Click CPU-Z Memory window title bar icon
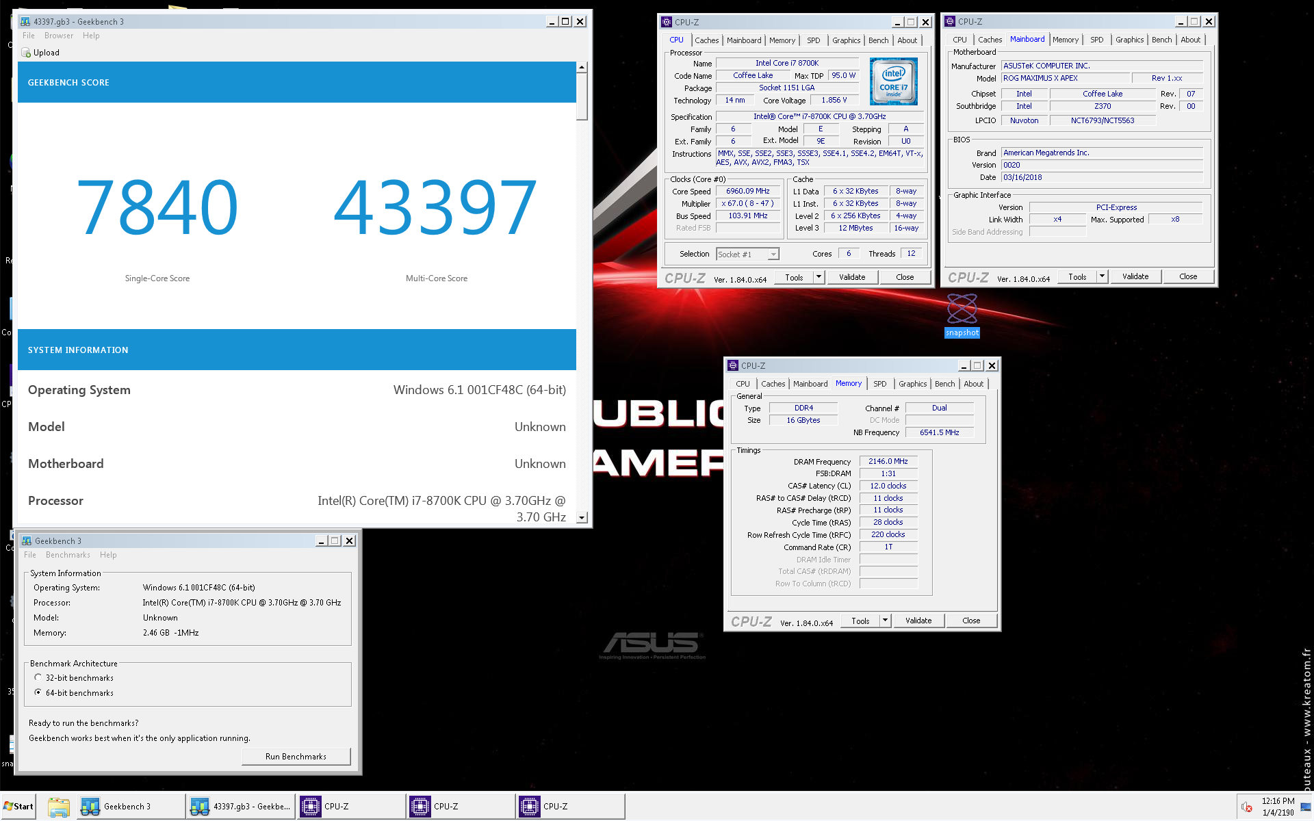The image size is (1314, 821). click(733, 365)
